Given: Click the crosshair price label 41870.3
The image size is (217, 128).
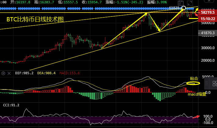Looking at the screenshot, I should click(208, 33).
